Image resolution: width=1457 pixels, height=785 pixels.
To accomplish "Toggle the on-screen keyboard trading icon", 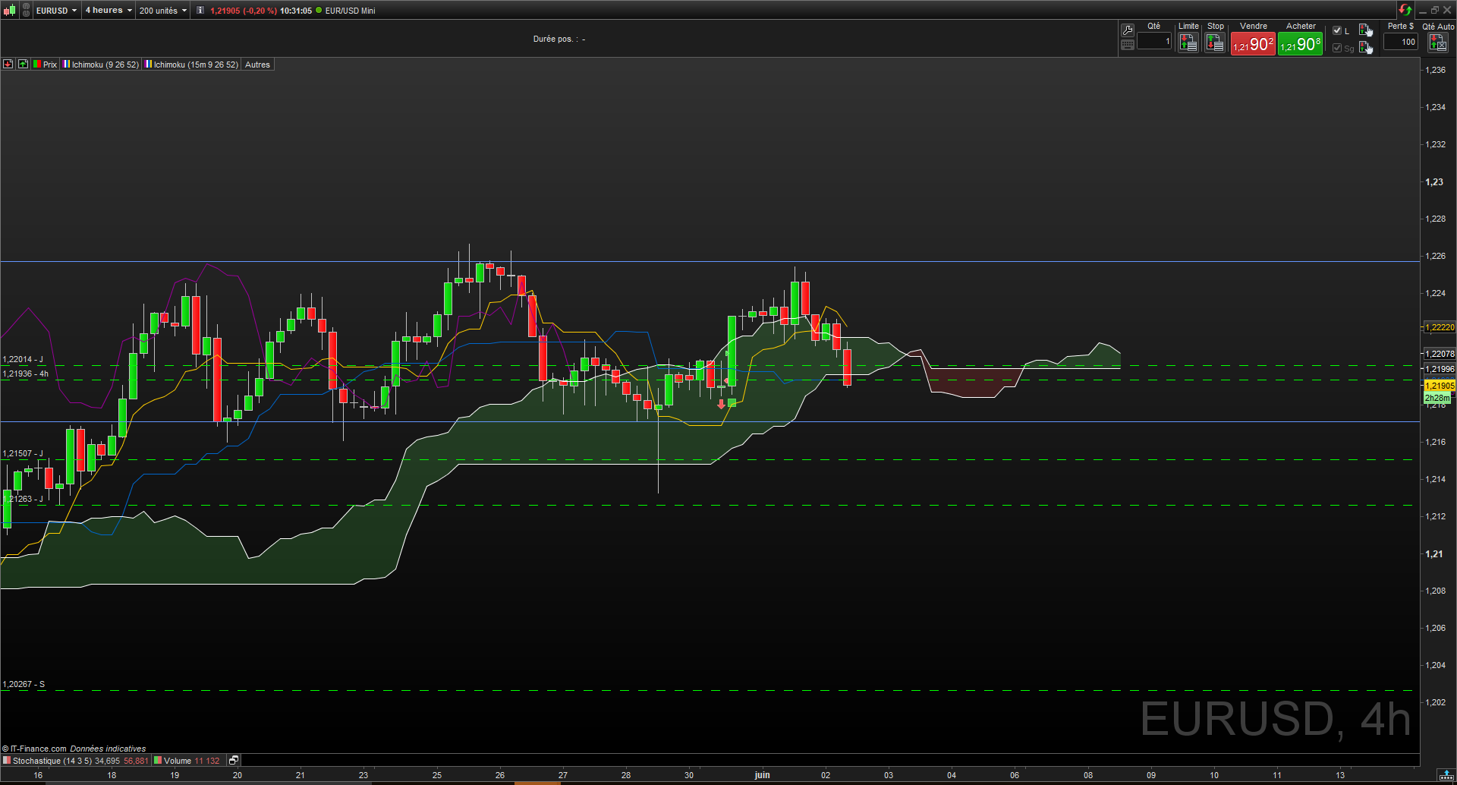I will (x=1128, y=45).
